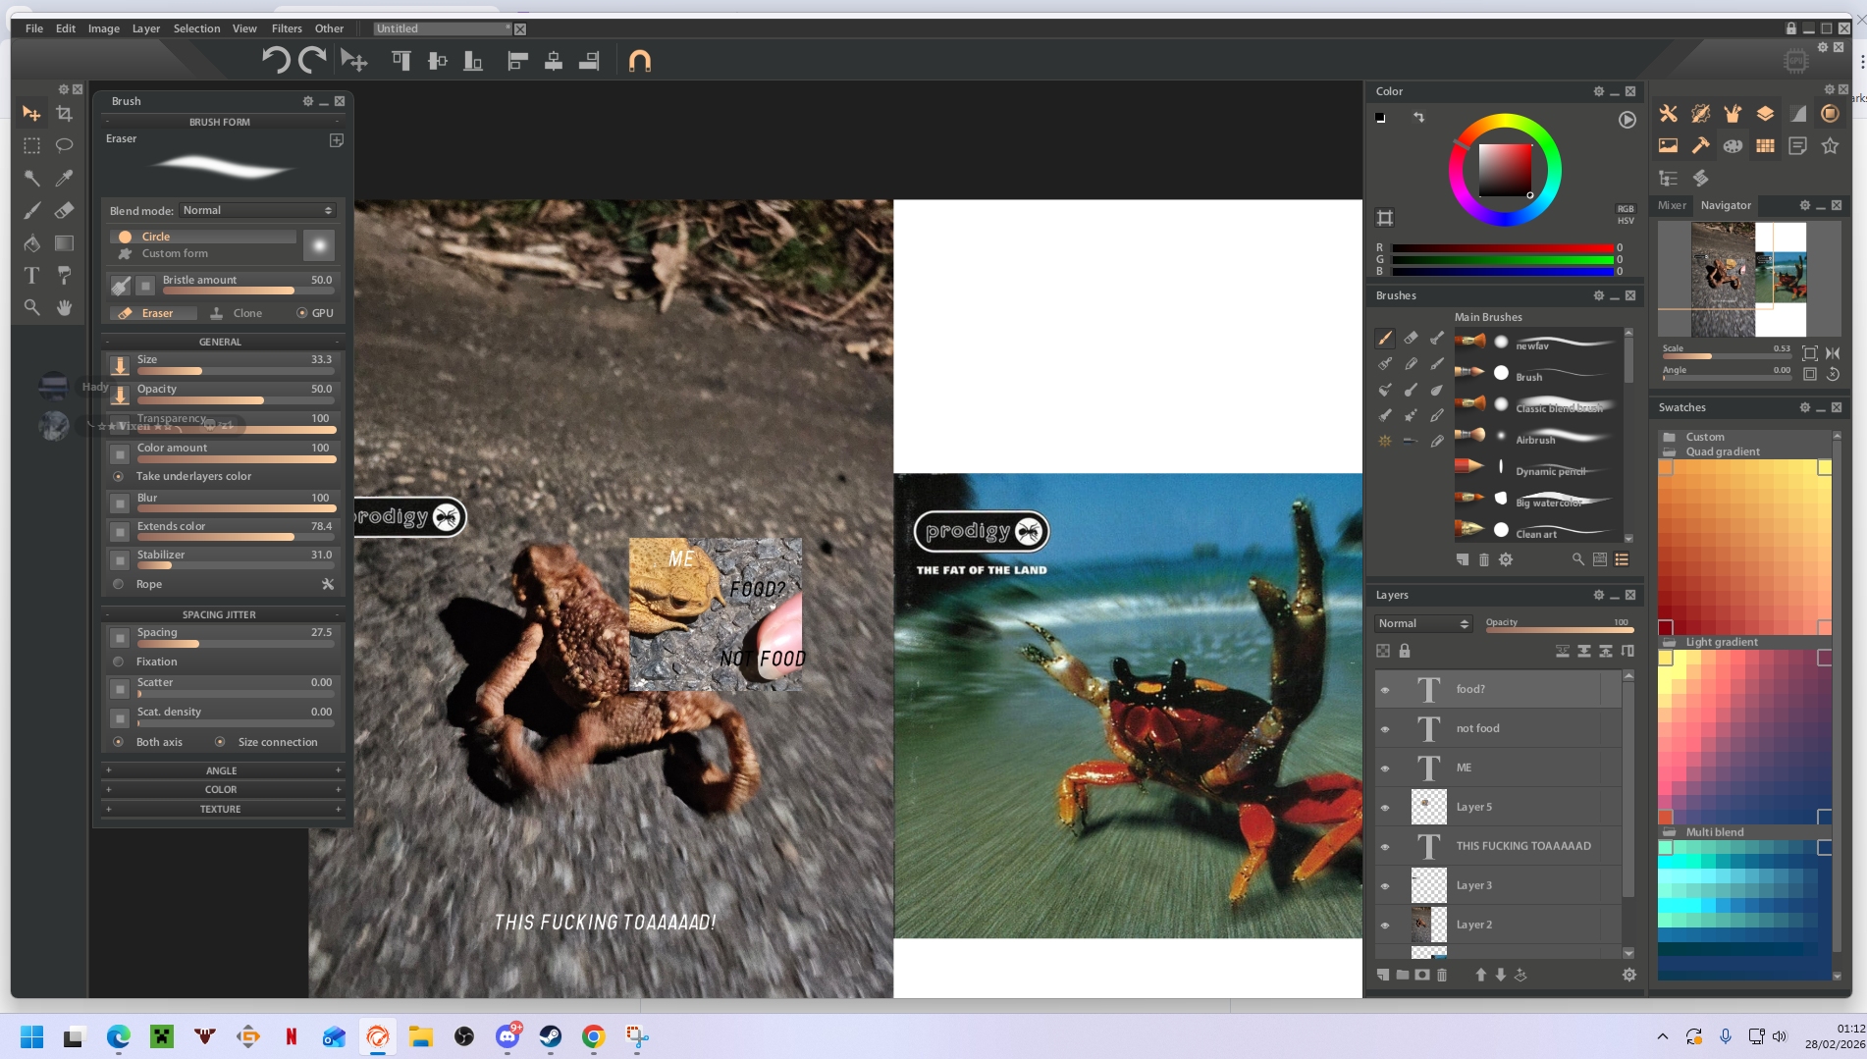Select the Crop tool
The width and height of the screenshot is (1867, 1059).
point(65,114)
